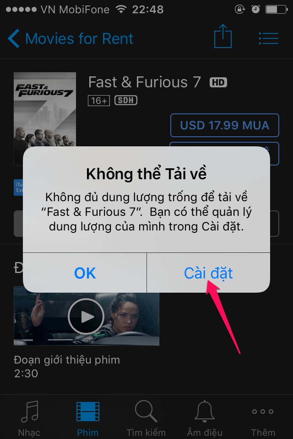Tap the USD 17.99 MUA button

point(225,125)
